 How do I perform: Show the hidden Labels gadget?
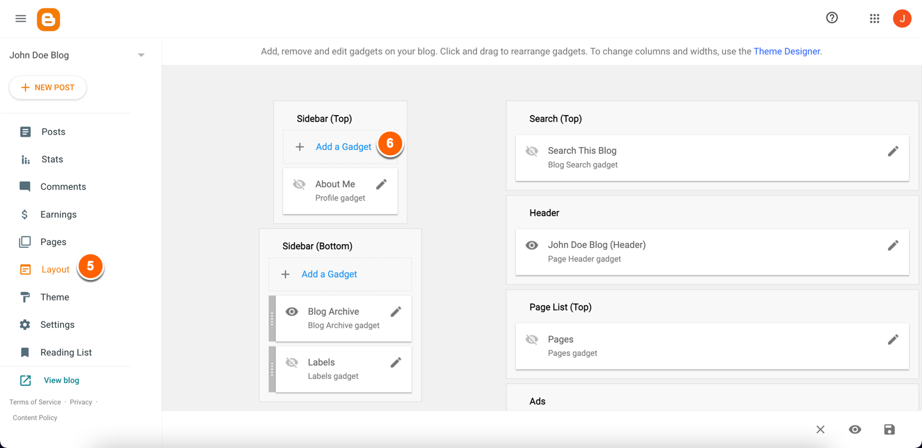click(292, 362)
